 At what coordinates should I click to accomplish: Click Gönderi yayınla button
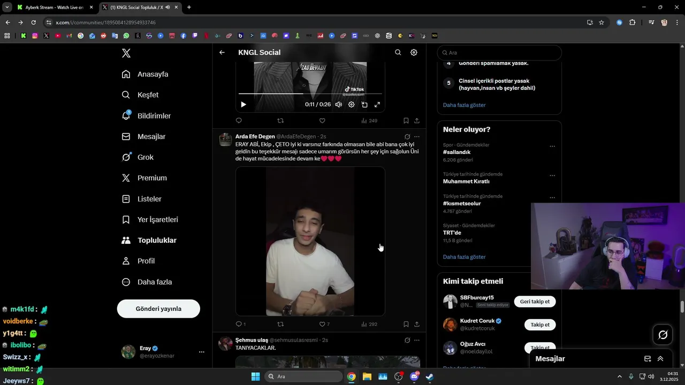(158, 309)
